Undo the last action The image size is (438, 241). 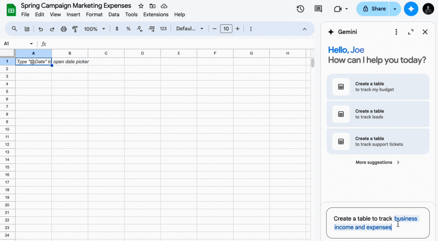tap(41, 29)
